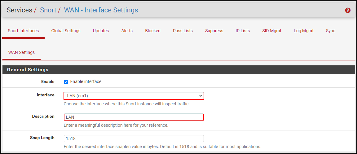
Task: Select the Suppress tab
Action: pyautogui.click(x=214, y=31)
